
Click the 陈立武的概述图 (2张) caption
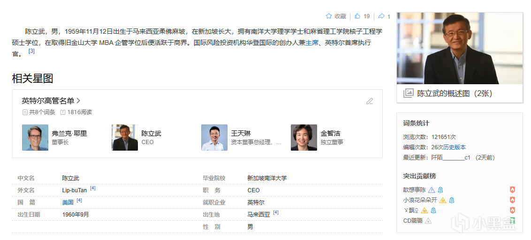[455, 94]
